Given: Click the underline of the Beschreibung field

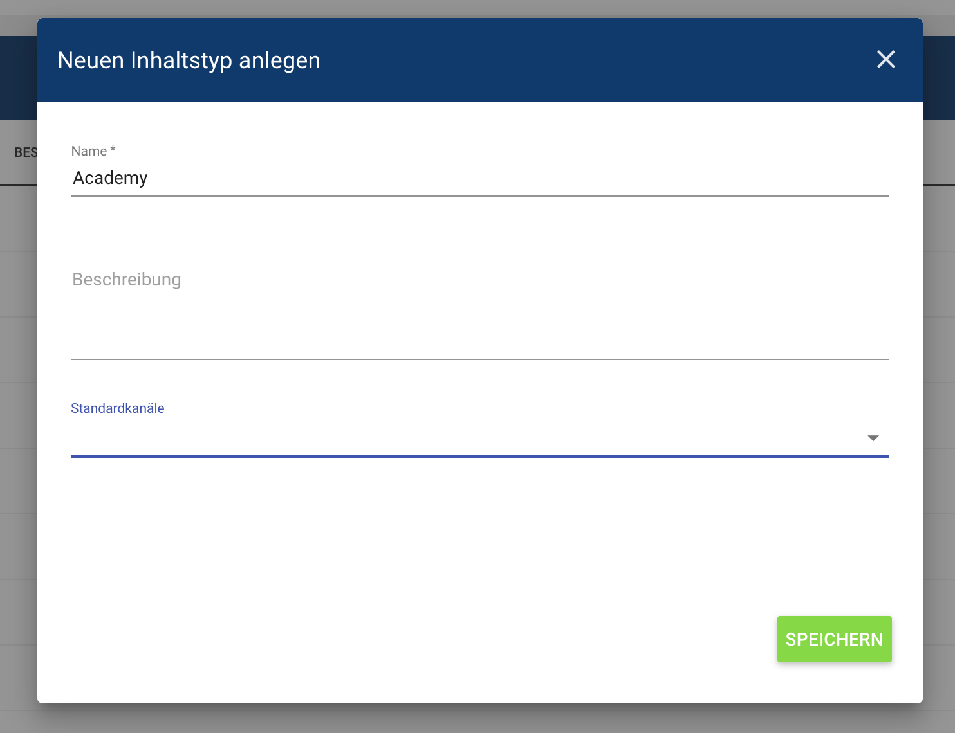Looking at the screenshot, I should tap(479, 359).
